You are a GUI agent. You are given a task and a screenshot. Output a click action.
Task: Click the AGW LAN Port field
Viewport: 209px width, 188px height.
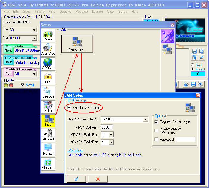107,127
